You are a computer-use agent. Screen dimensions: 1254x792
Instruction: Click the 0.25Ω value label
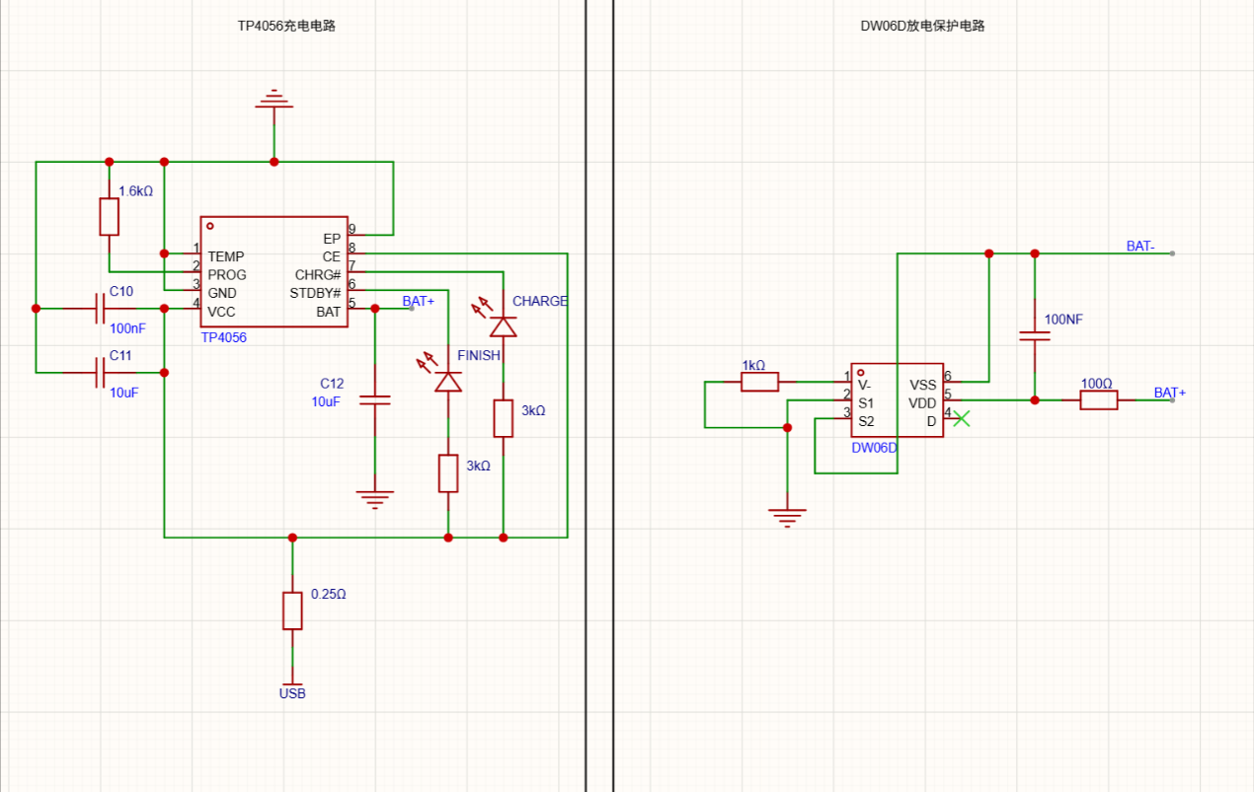point(329,595)
